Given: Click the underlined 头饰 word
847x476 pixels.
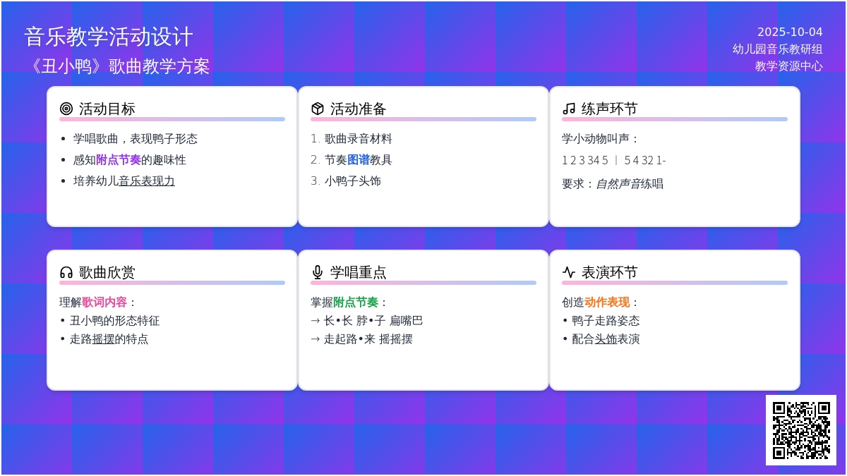Looking at the screenshot, I should point(606,339).
